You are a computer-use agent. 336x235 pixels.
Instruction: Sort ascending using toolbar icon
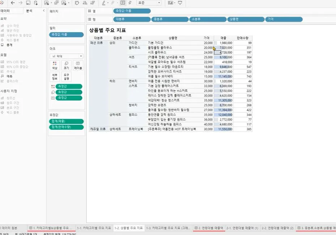click(x=85, y=3)
